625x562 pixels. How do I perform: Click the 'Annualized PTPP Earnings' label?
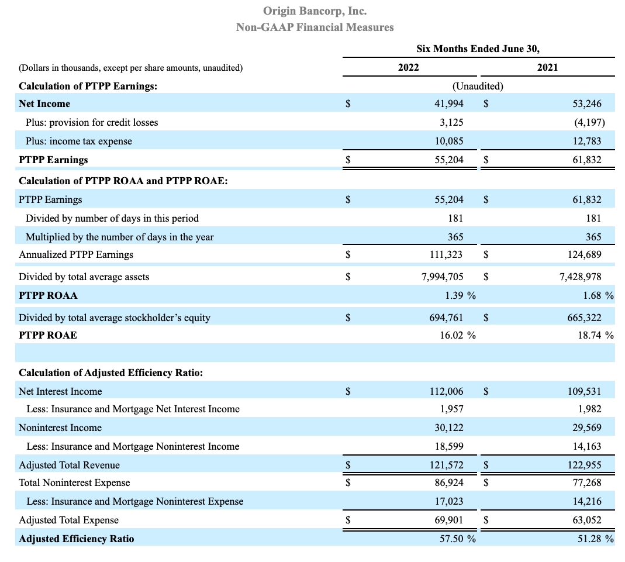point(76,255)
